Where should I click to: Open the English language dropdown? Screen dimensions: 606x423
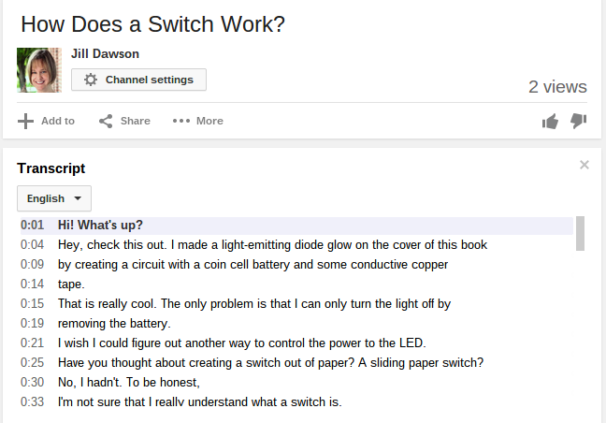pos(54,198)
